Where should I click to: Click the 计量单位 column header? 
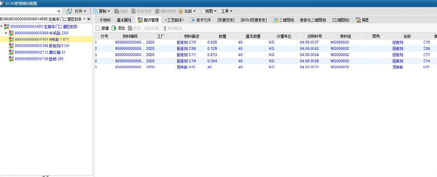coord(284,36)
